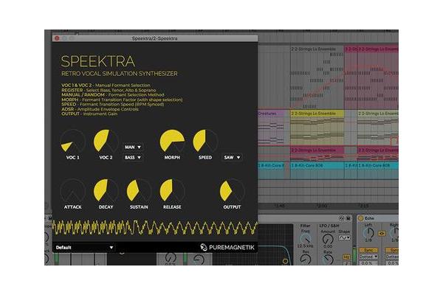Click the ATTACK envelope knob

pyautogui.click(x=72, y=191)
